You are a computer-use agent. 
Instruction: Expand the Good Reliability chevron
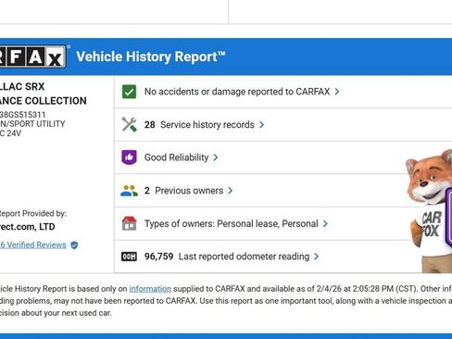[216, 157]
